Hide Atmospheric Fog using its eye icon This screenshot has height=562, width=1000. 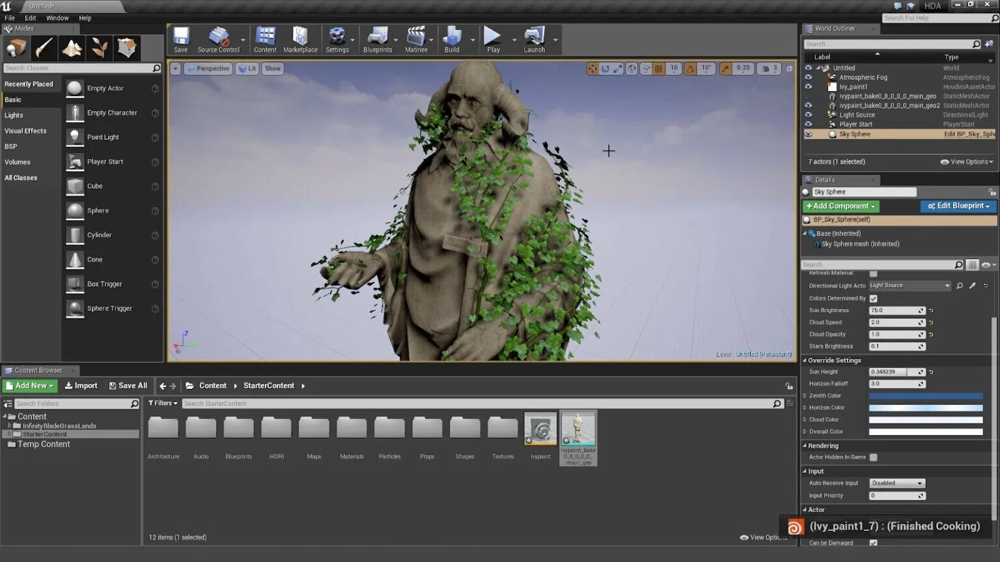pos(809,77)
